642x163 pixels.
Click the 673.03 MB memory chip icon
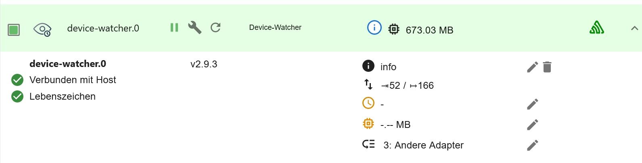[394, 29]
